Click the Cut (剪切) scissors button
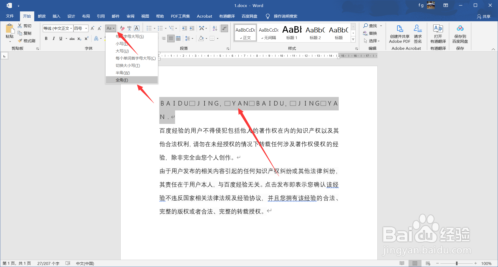Viewport: 498px width, 267px height. point(24,26)
